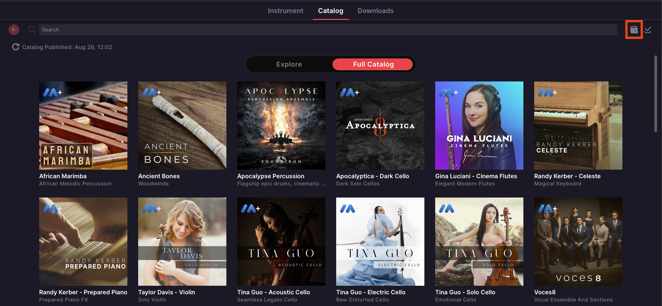Image resolution: width=662 pixels, height=306 pixels.
Task: Switch to the Explore view
Action: point(289,64)
